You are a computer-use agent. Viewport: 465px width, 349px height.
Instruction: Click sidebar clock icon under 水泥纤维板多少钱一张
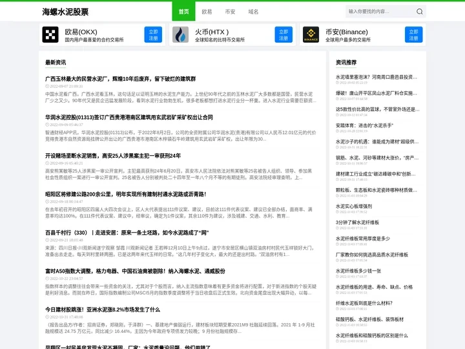point(337,277)
